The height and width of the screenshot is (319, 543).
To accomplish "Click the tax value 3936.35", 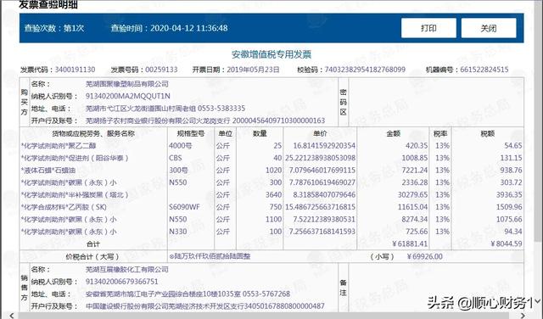I will pos(509,194).
